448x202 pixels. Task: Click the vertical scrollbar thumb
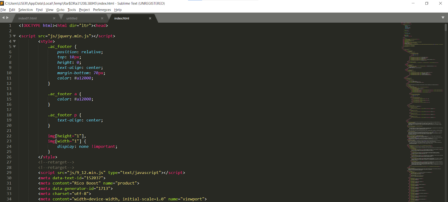point(445,27)
